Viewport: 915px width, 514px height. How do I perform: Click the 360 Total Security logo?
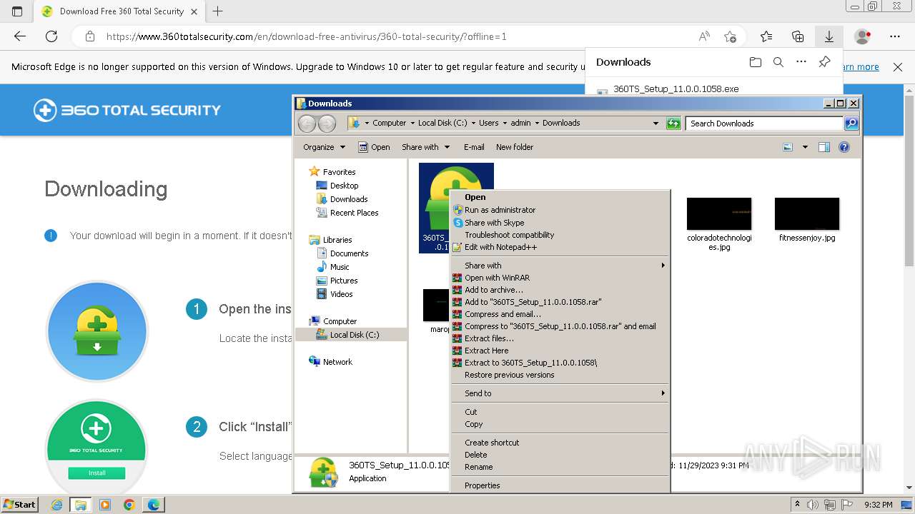point(127,110)
